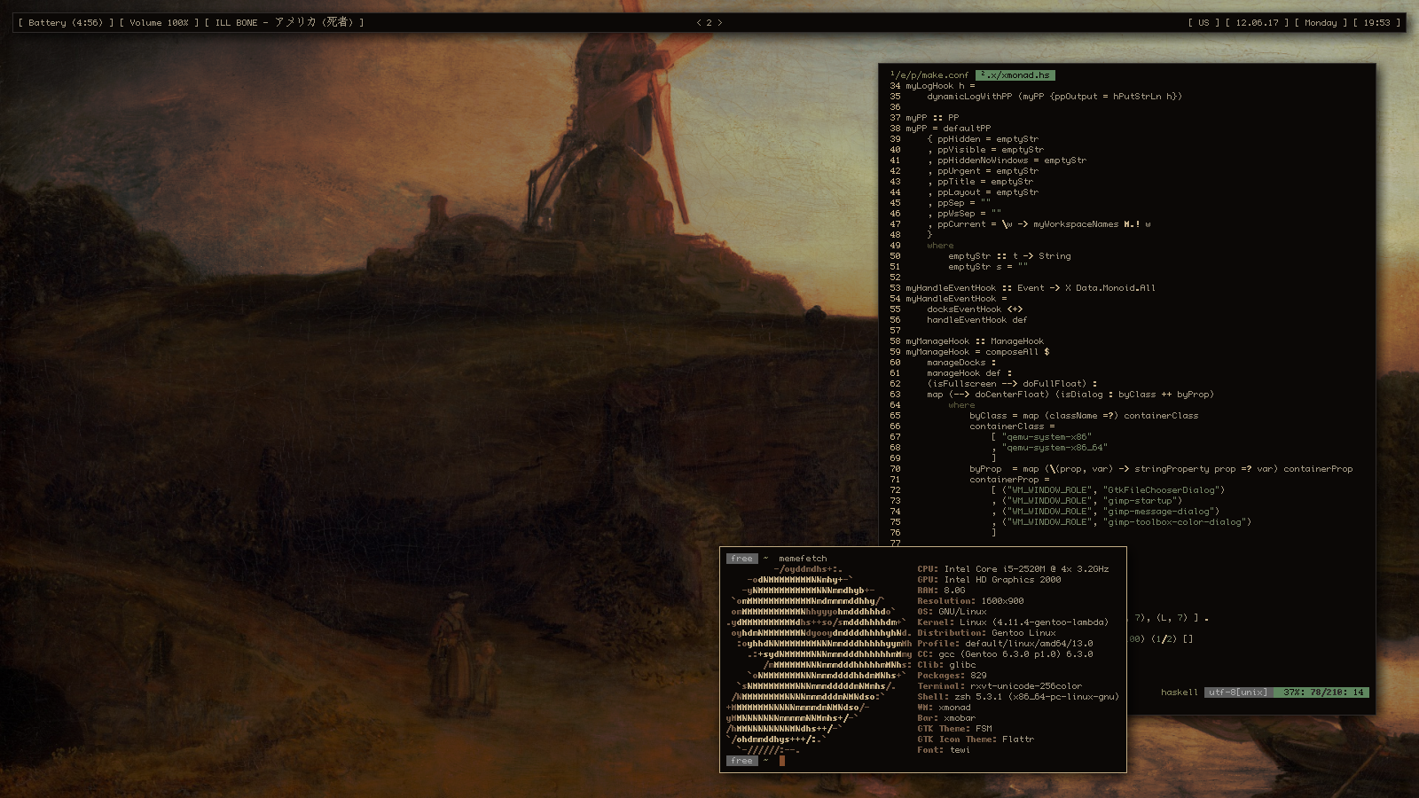Click line number 58 in the vim gutter
Image resolution: width=1419 pixels, height=798 pixels.
point(895,341)
